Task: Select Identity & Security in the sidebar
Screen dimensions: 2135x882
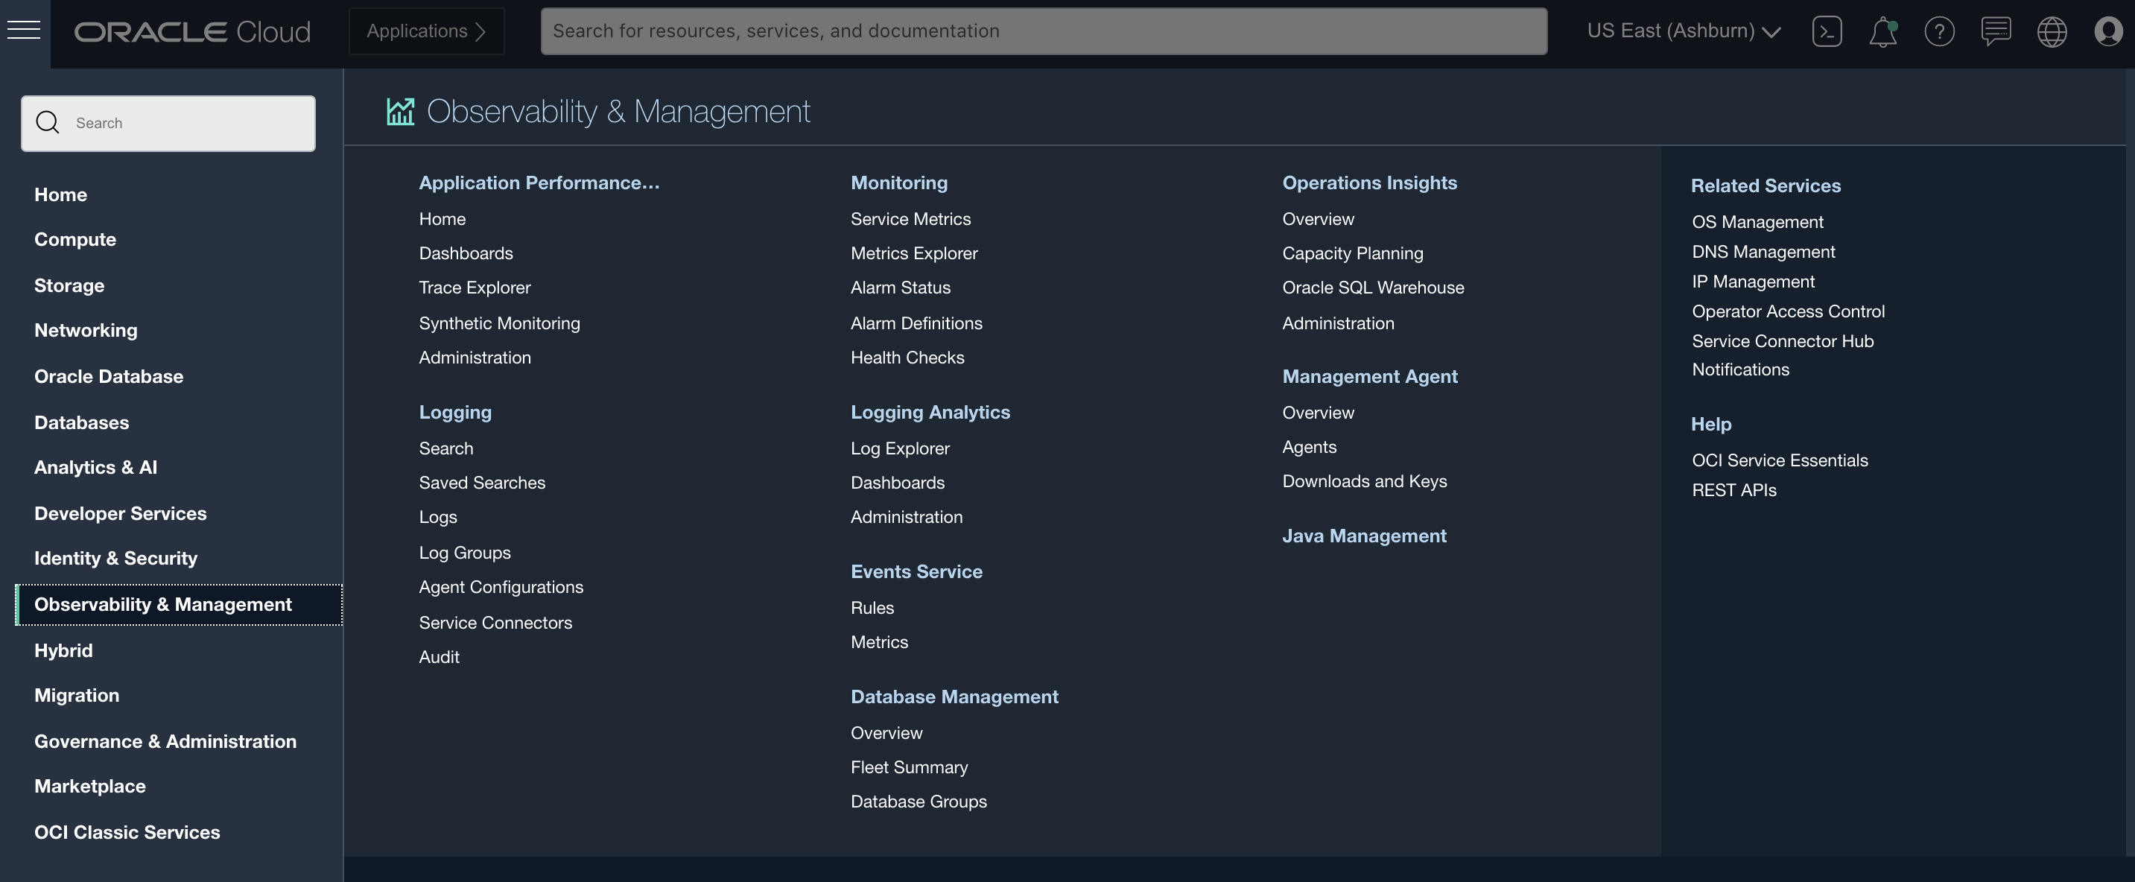Action: click(x=115, y=558)
